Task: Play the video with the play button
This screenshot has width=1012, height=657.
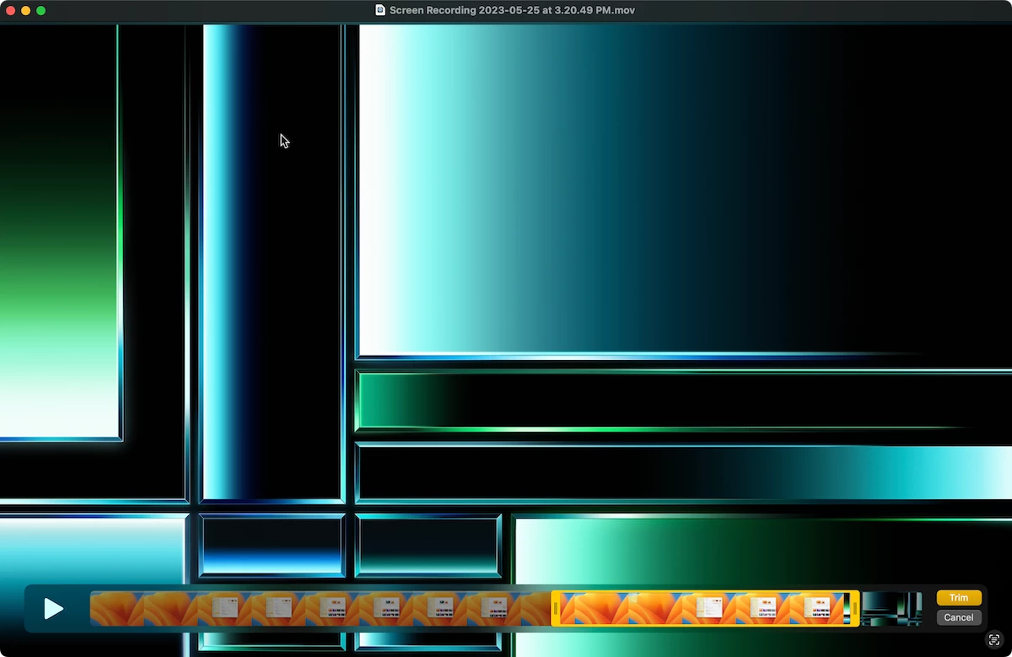Action: click(x=53, y=608)
